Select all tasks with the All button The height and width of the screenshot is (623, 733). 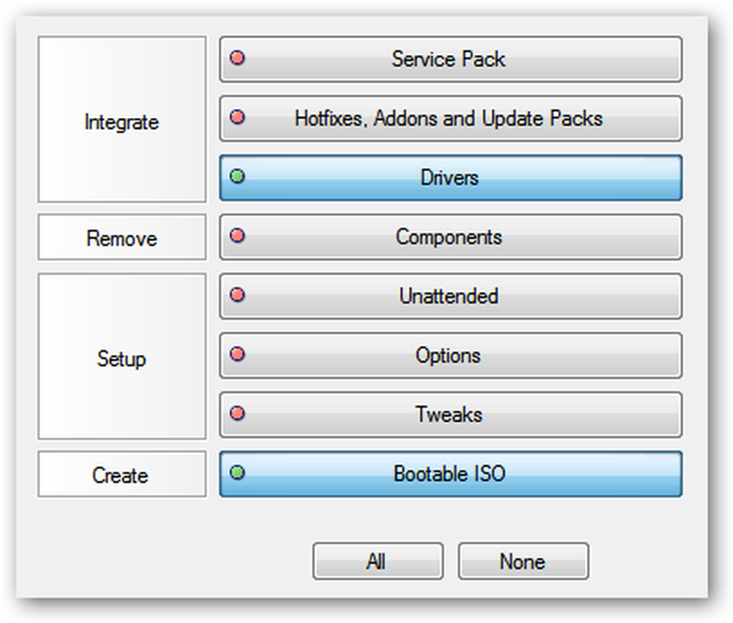click(x=377, y=561)
